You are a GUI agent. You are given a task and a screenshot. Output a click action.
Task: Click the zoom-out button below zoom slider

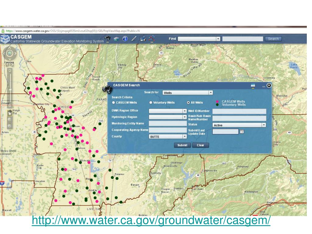click(9, 105)
